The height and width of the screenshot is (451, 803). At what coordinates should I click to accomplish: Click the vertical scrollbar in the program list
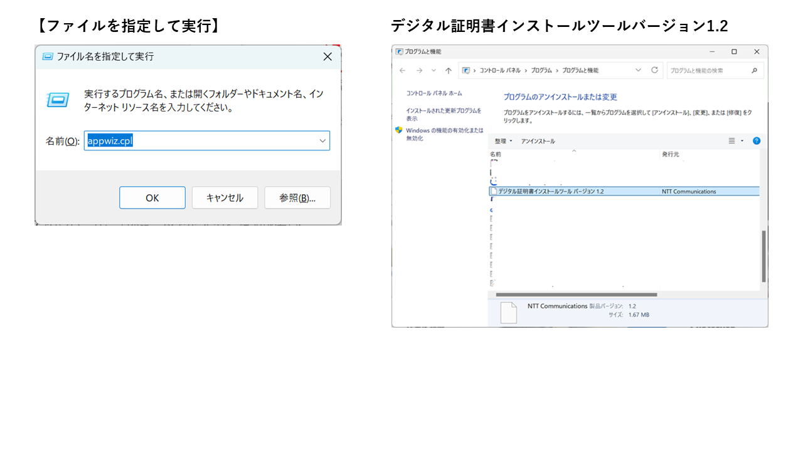tap(763, 256)
